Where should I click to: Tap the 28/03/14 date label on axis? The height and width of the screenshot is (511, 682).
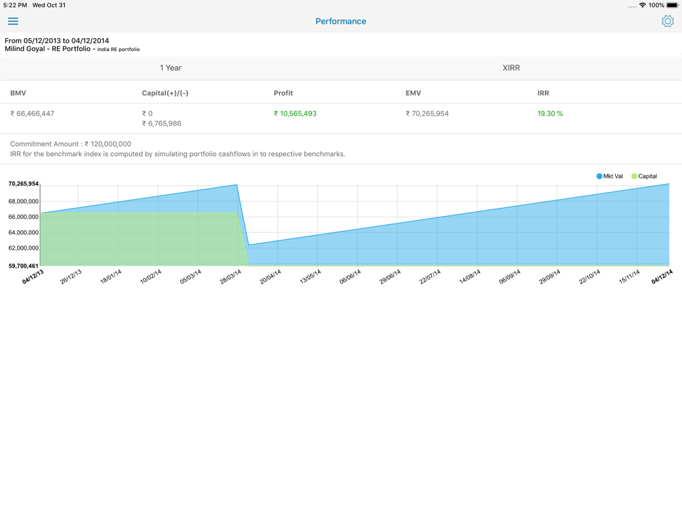pos(231,277)
